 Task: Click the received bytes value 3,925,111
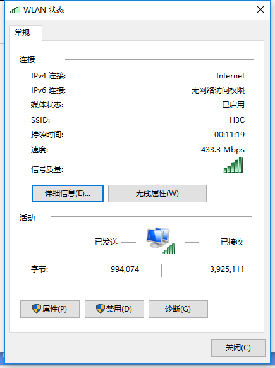pyautogui.click(x=227, y=269)
